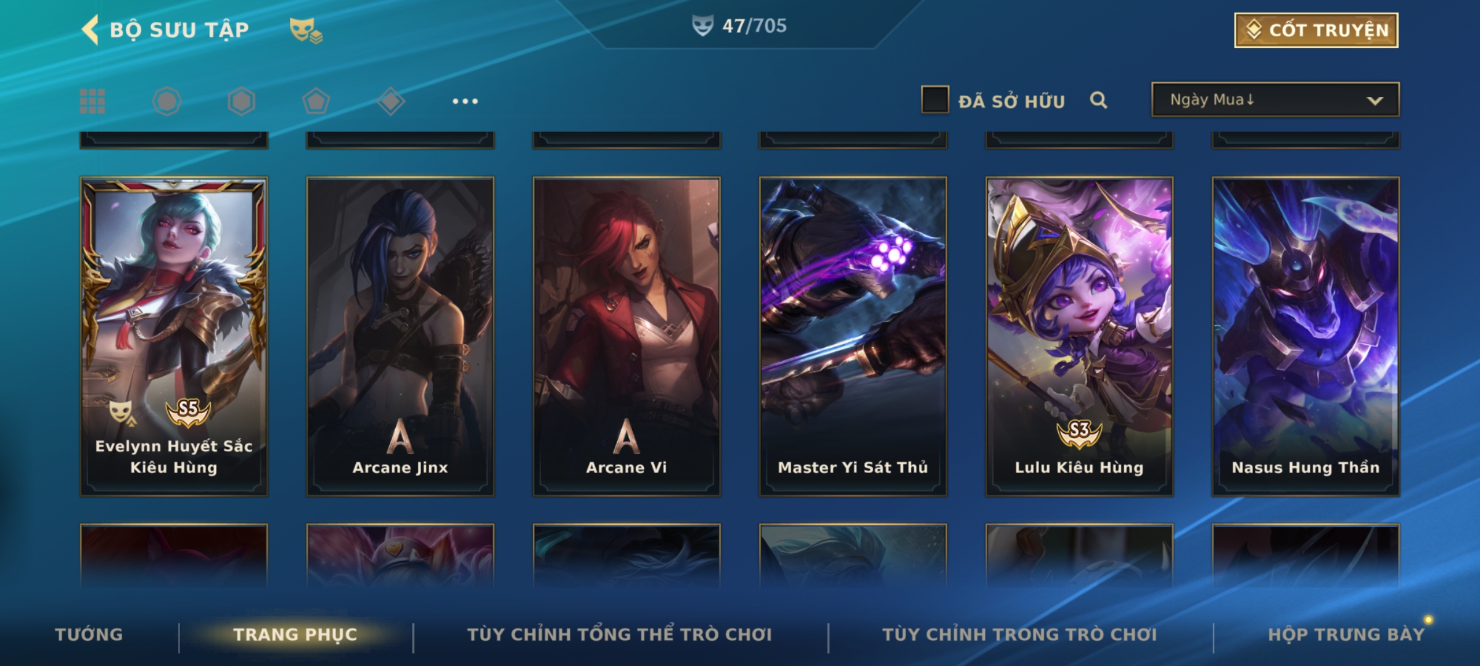
Task: Select the hexagon rarity filter icon
Action: click(241, 101)
